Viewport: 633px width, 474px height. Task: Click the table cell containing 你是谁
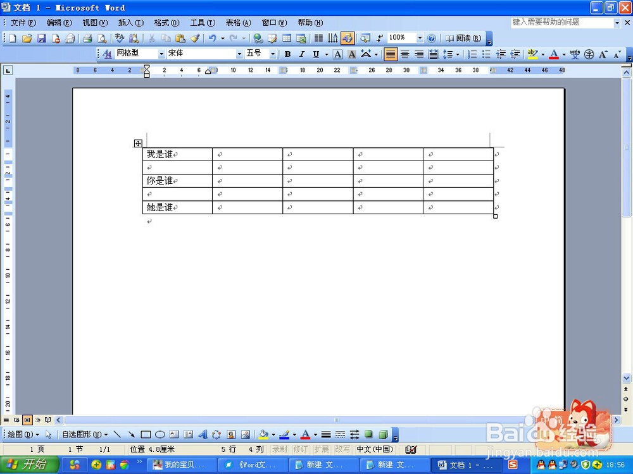click(177, 181)
